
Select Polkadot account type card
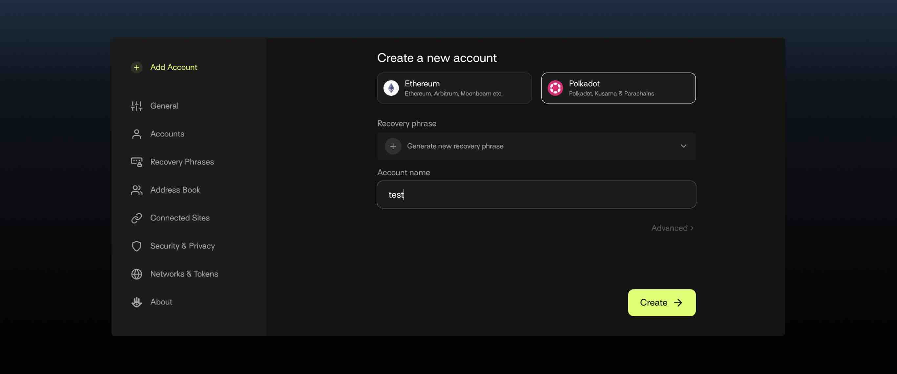[x=618, y=88]
